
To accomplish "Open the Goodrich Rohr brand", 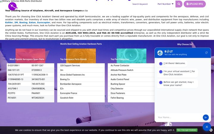I will 67,98.
